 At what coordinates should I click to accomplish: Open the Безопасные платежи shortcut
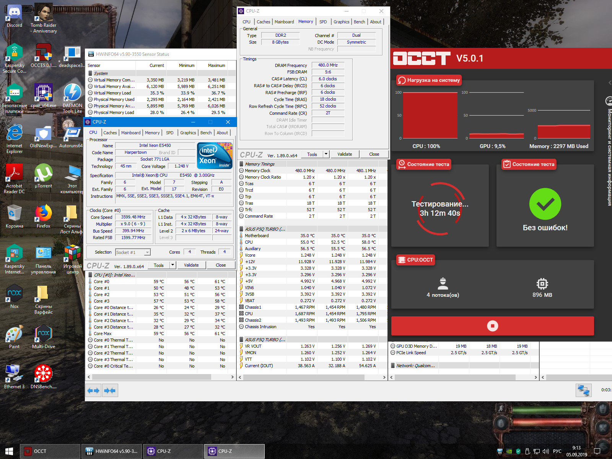tap(15, 98)
